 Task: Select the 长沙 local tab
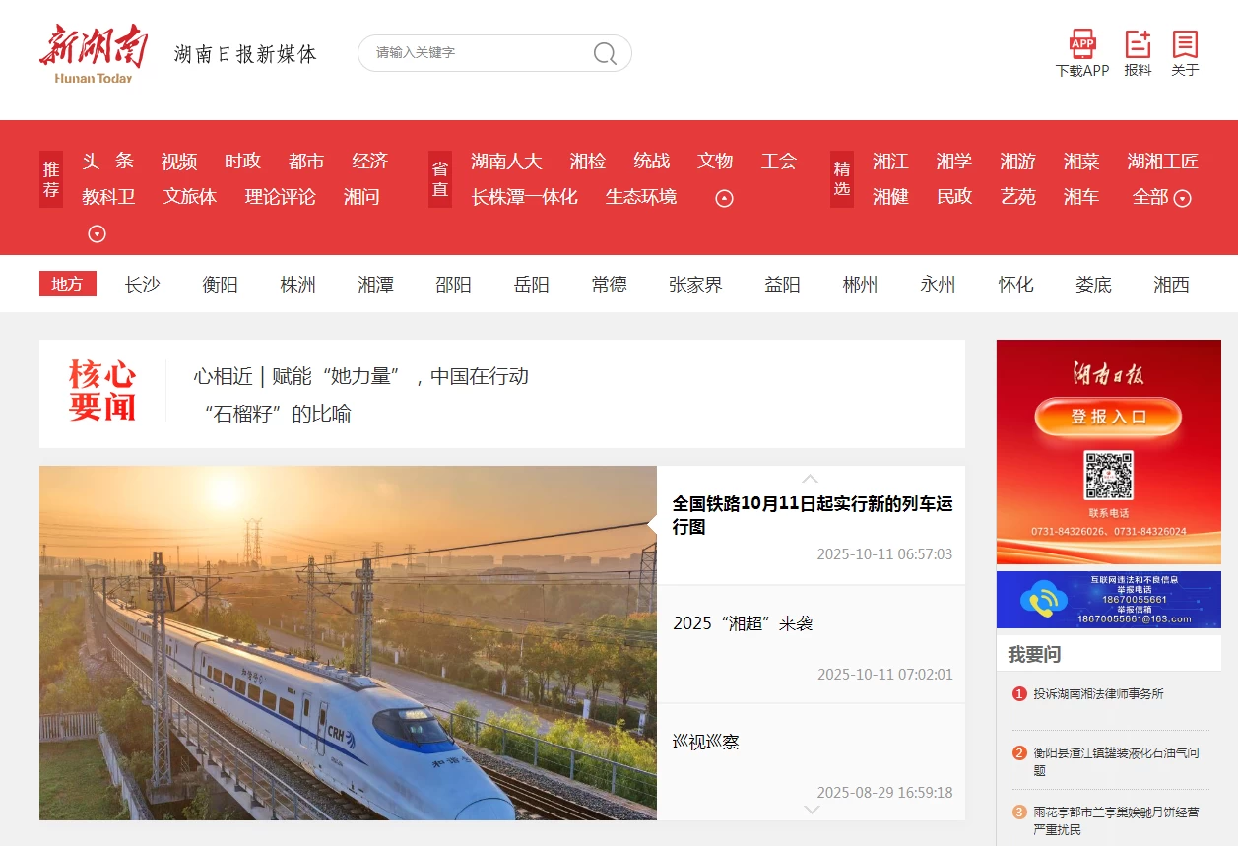(142, 285)
